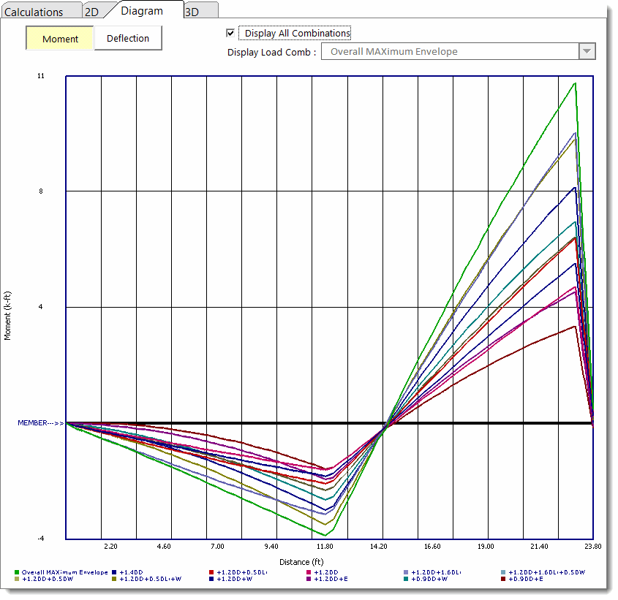The height and width of the screenshot is (600, 618).
Task: Click the 'Moment (k-ft)' axis title
Action: pos(7,316)
